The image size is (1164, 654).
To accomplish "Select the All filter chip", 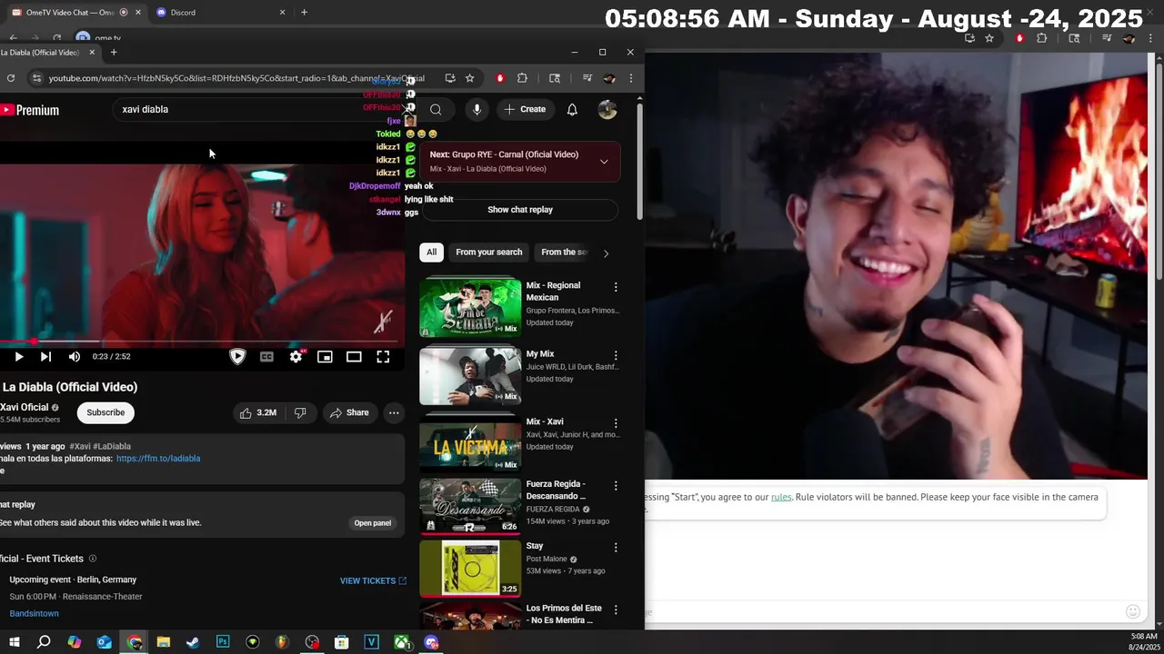I will 432,253.
